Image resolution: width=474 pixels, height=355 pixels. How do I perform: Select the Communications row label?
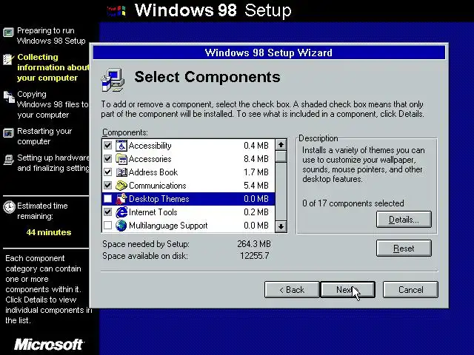(158, 186)
